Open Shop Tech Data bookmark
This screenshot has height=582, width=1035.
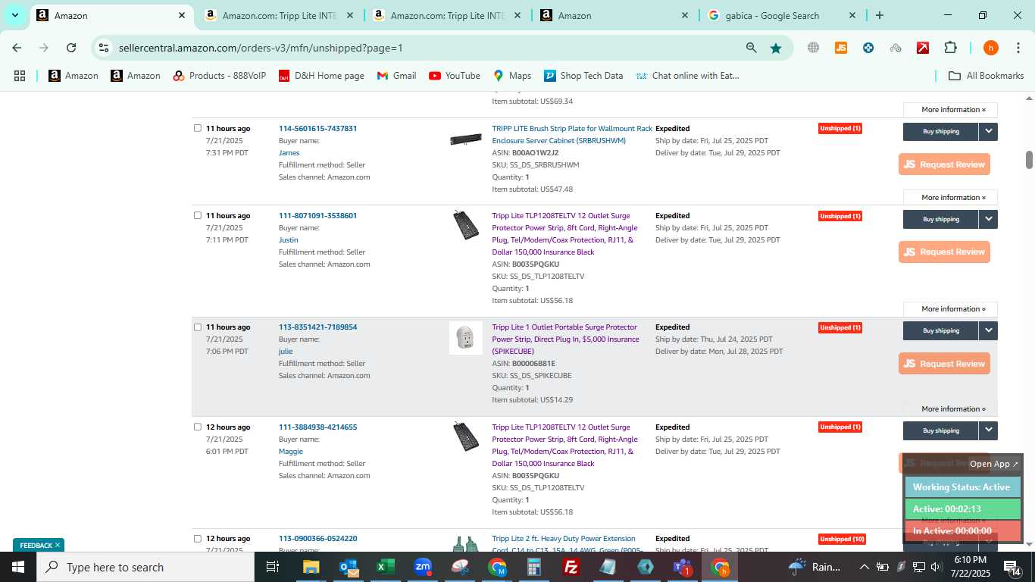[x=583, y=76]
